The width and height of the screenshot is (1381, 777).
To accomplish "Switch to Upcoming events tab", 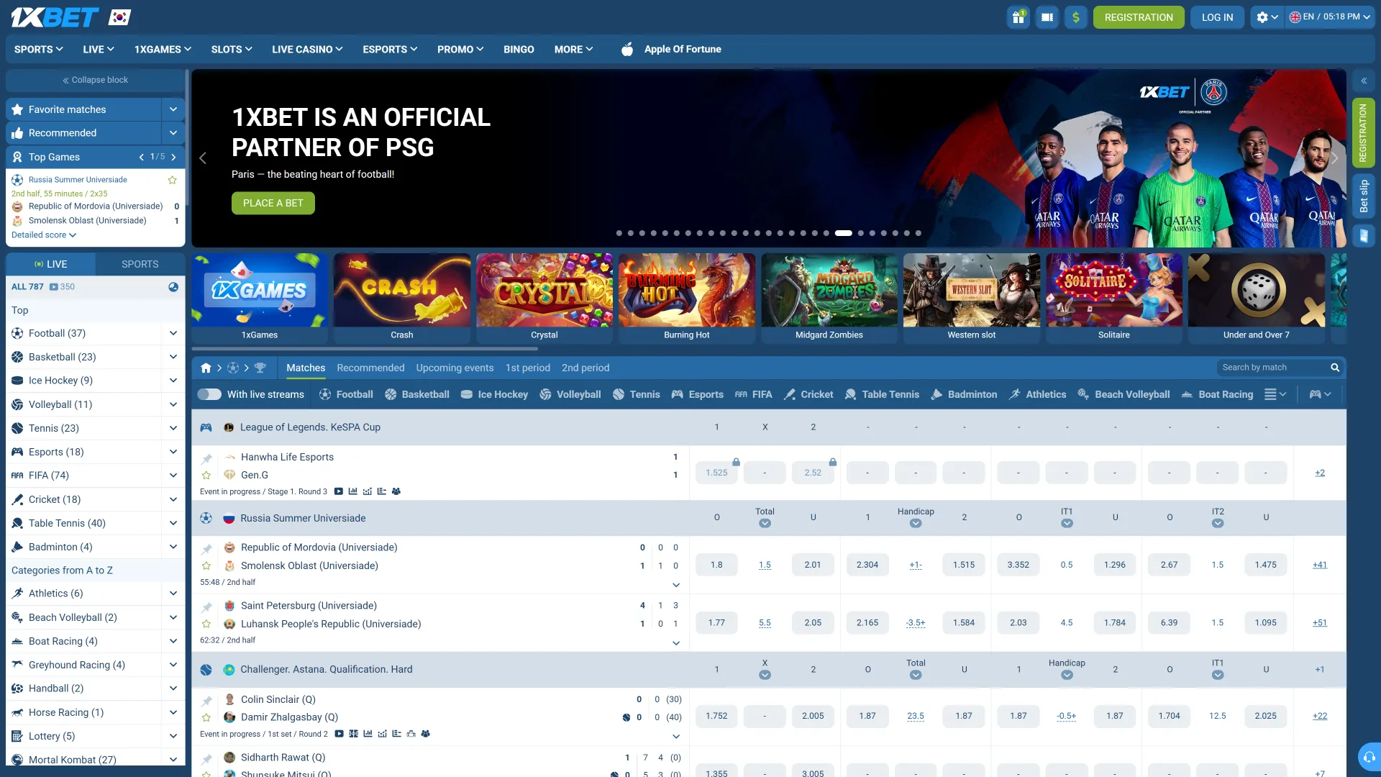I will (x=455, y=368).
